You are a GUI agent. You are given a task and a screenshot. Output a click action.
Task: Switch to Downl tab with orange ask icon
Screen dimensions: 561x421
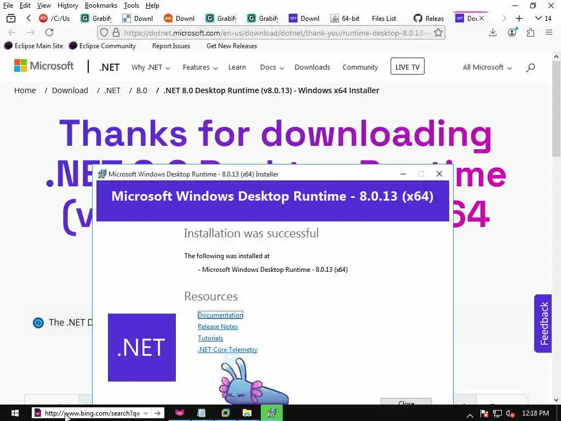(179, 18)
